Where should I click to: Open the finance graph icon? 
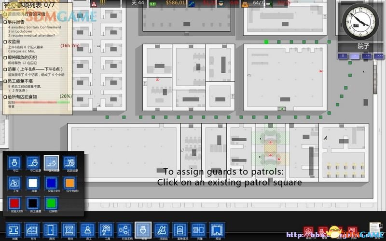pos(192,3)
